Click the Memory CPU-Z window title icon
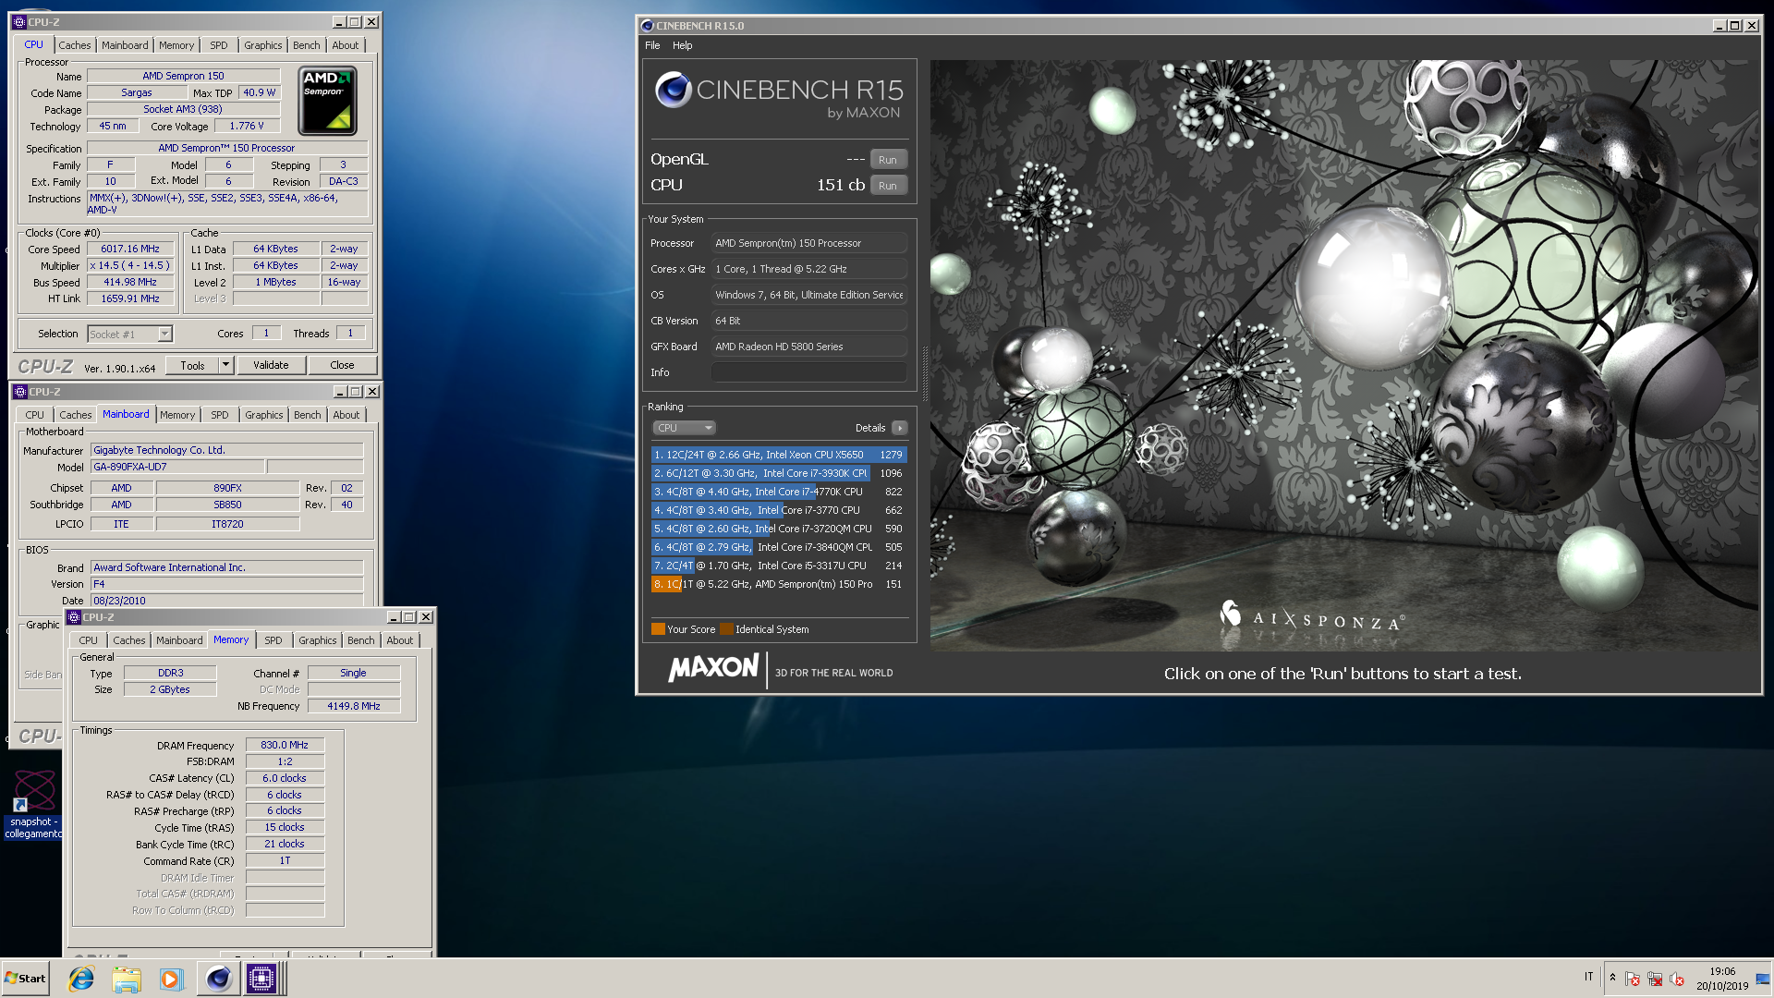The height and width of the screenshot is (998, 1774). (x=74, y=617)
